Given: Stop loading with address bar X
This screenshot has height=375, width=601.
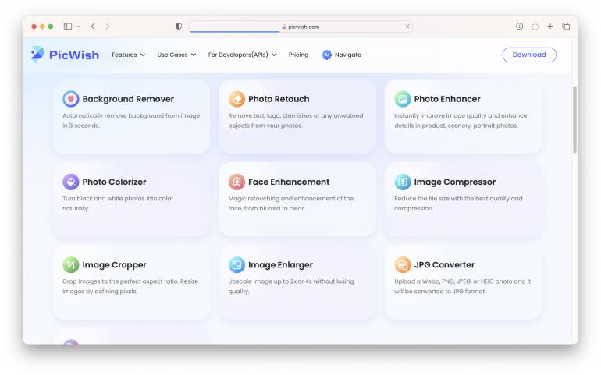Looking at the screenshot, I should [407, 27].
